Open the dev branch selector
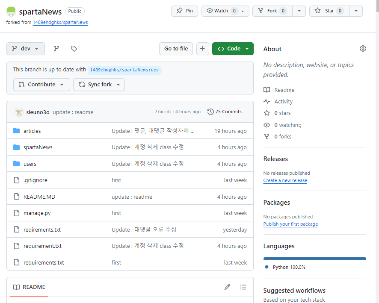This screenshot has width=379, height=303. click(26, 49)
